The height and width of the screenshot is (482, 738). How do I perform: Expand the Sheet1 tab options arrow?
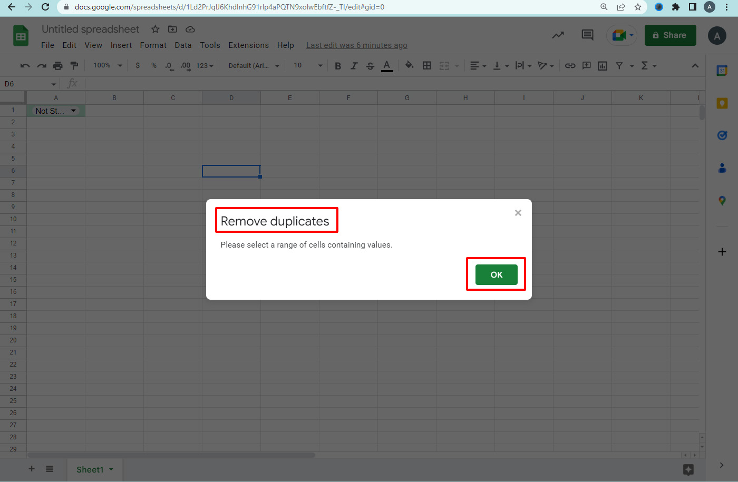[x=111, y=469]
